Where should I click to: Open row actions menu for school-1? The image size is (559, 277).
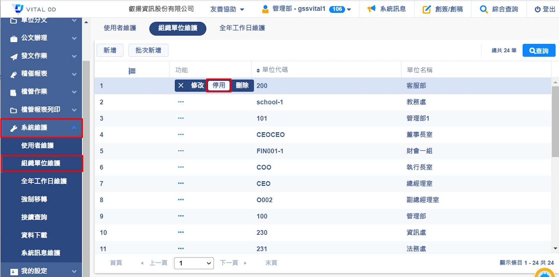(x=181, y=102)
